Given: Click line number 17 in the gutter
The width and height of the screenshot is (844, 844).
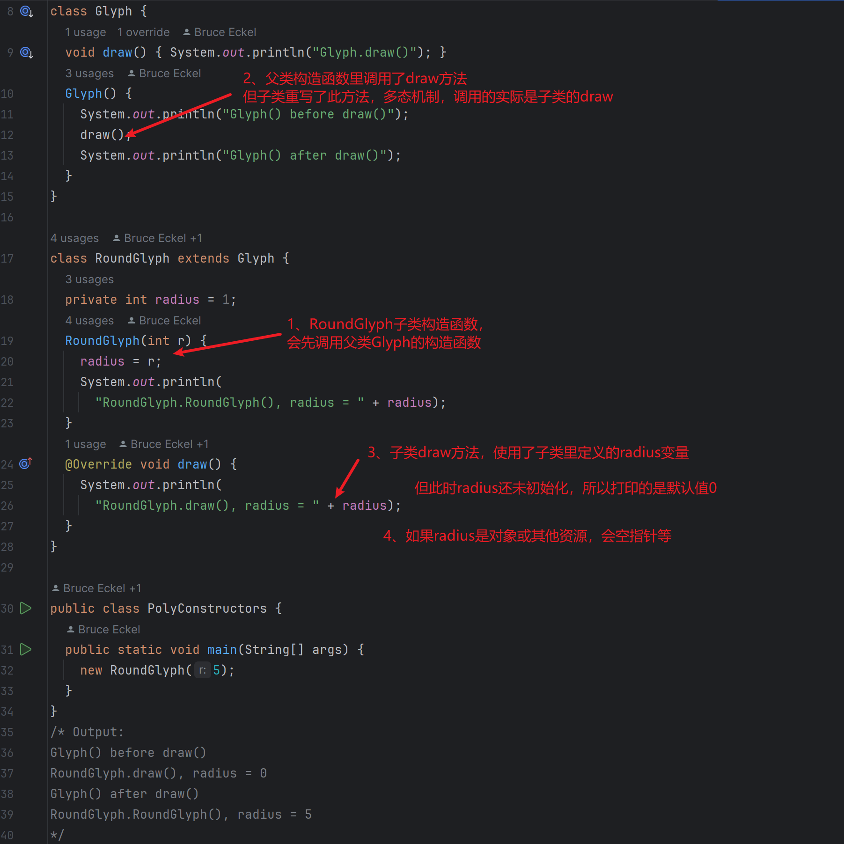Looking at the screenshot, I should coord(7,258).
